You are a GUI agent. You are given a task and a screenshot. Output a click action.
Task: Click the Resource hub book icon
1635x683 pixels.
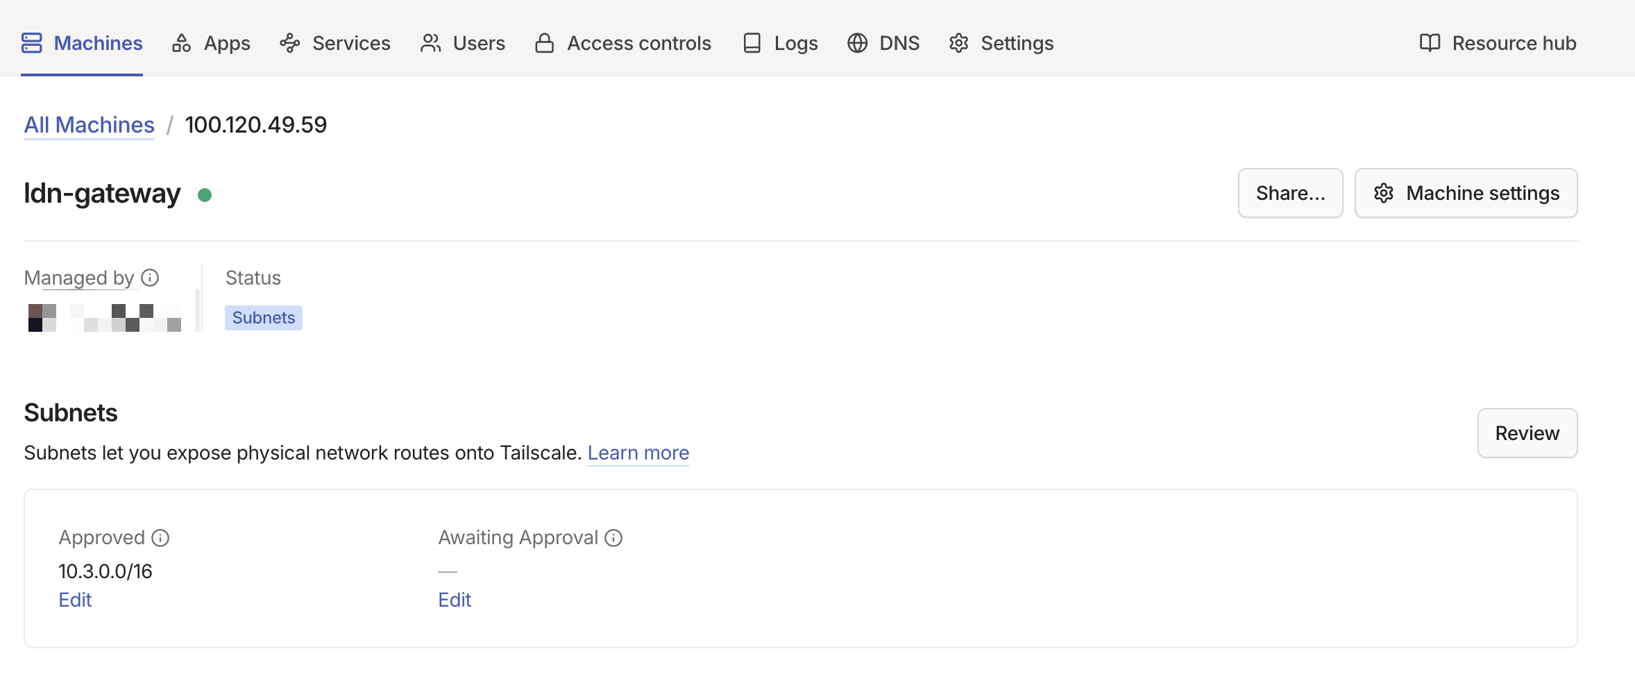tap(1430, 42)
